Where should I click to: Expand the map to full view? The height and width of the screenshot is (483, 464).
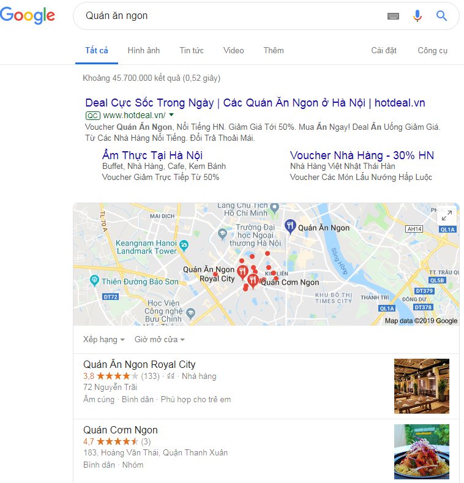pos(447,215)
